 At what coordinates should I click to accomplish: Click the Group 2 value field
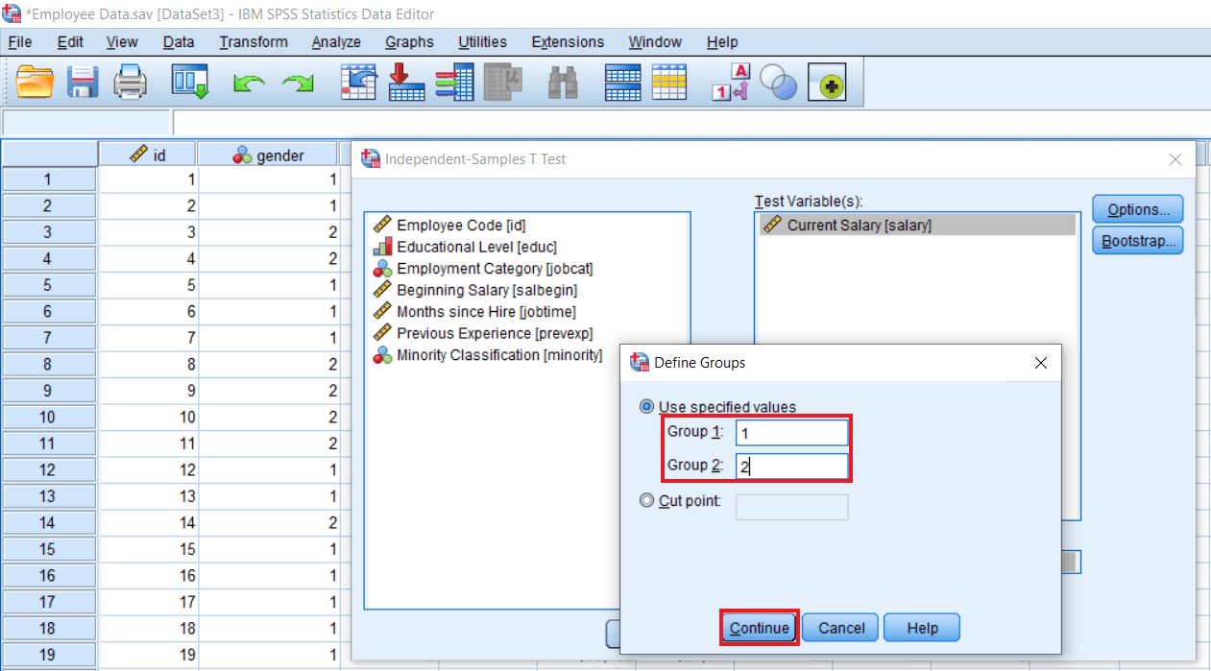pyautogui.click(x=792, y=467)
